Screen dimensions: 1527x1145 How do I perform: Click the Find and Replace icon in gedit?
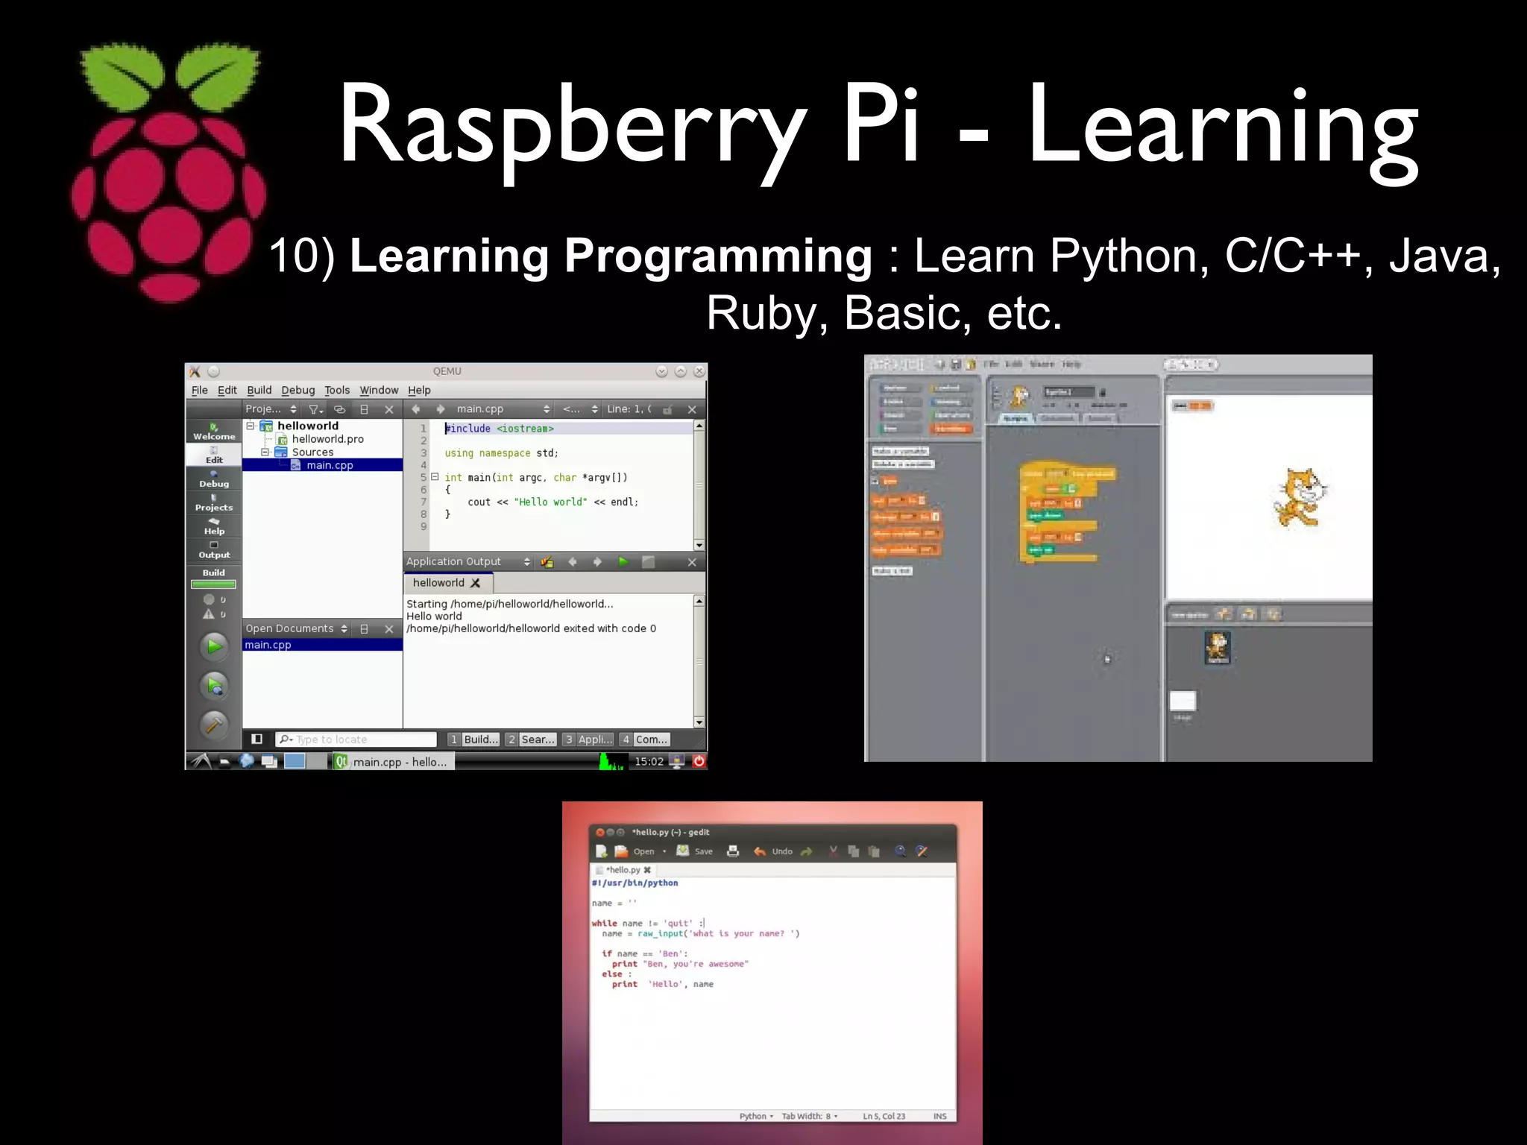pyautogui.click(x=922, y=851)
